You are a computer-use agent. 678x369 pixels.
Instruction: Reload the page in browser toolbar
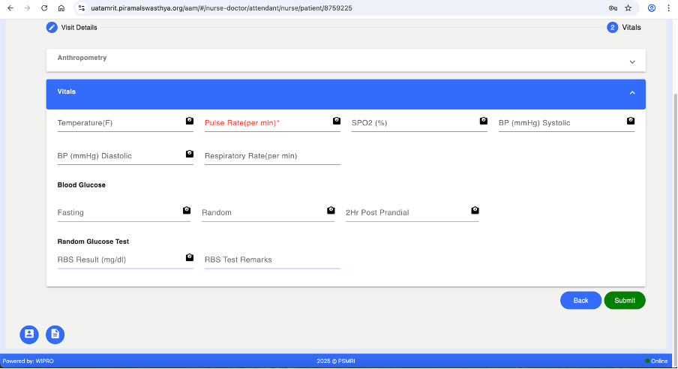[44, 8]
